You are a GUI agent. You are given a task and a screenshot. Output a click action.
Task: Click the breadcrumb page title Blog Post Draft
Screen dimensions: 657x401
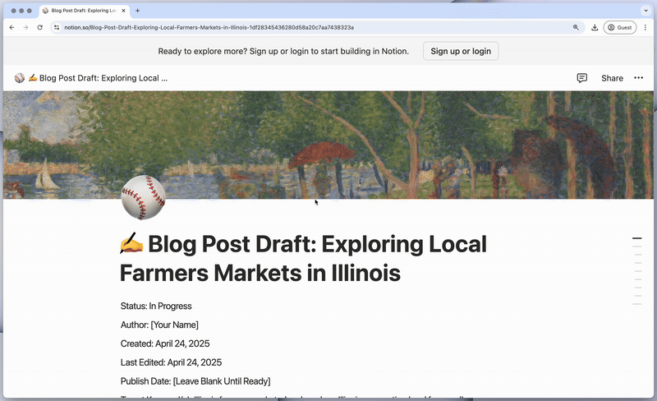pyautogui.click(x=98, y=78)
